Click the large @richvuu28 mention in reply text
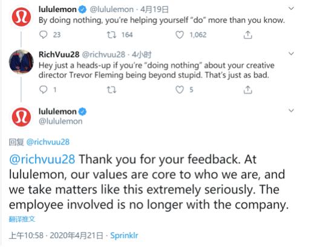This screenshot has height=249, width=323. tap(42, 160)
